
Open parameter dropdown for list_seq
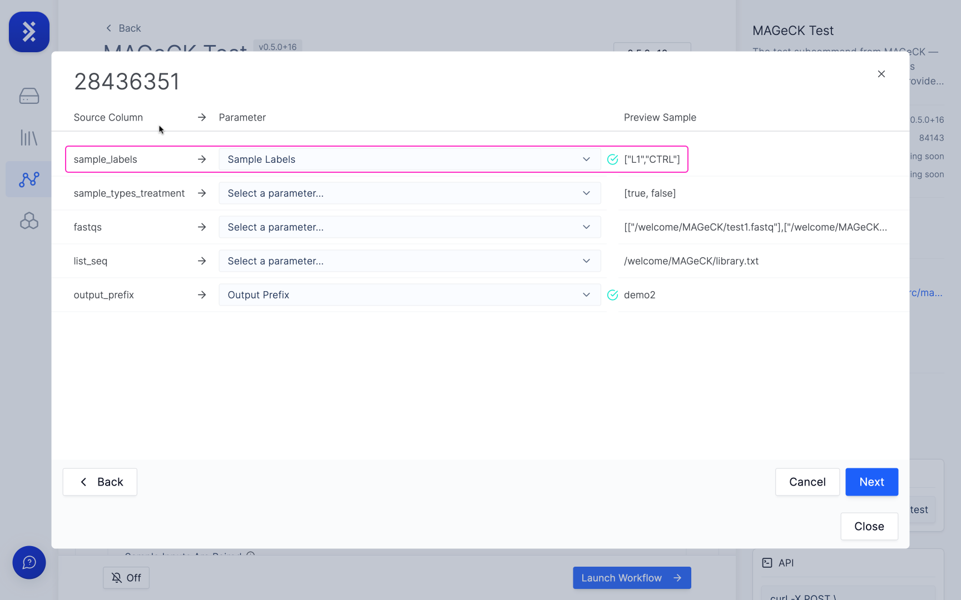[x=409, y=261]
